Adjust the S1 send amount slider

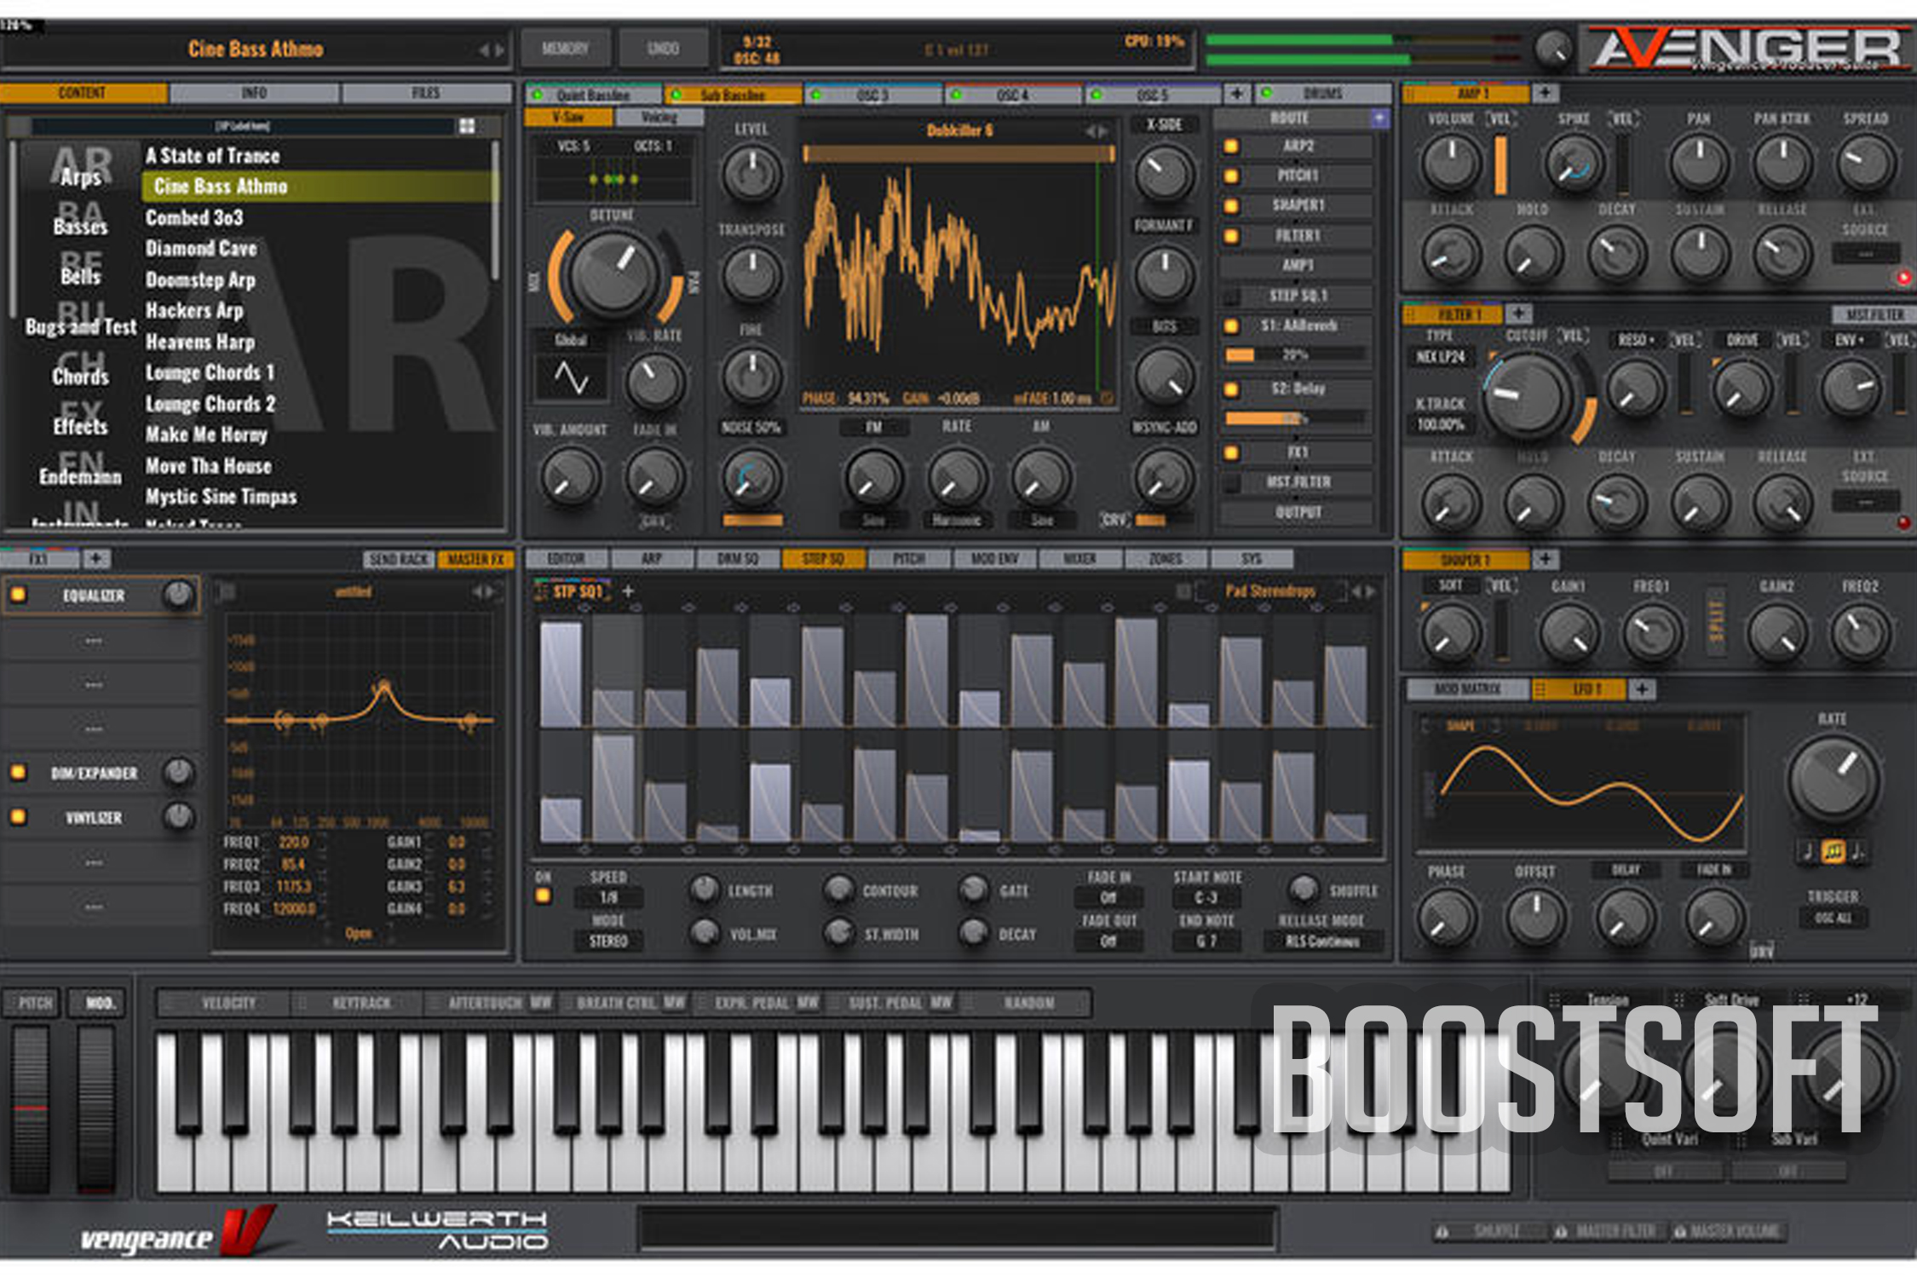coord(1295,354)
